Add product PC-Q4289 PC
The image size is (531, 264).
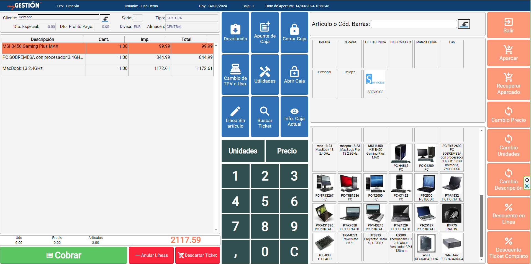coord(426,158)
